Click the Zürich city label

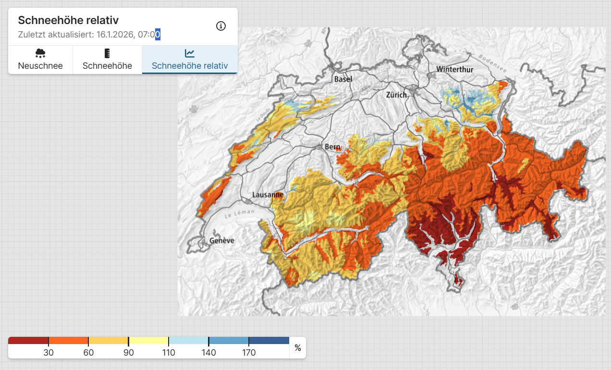396,95
